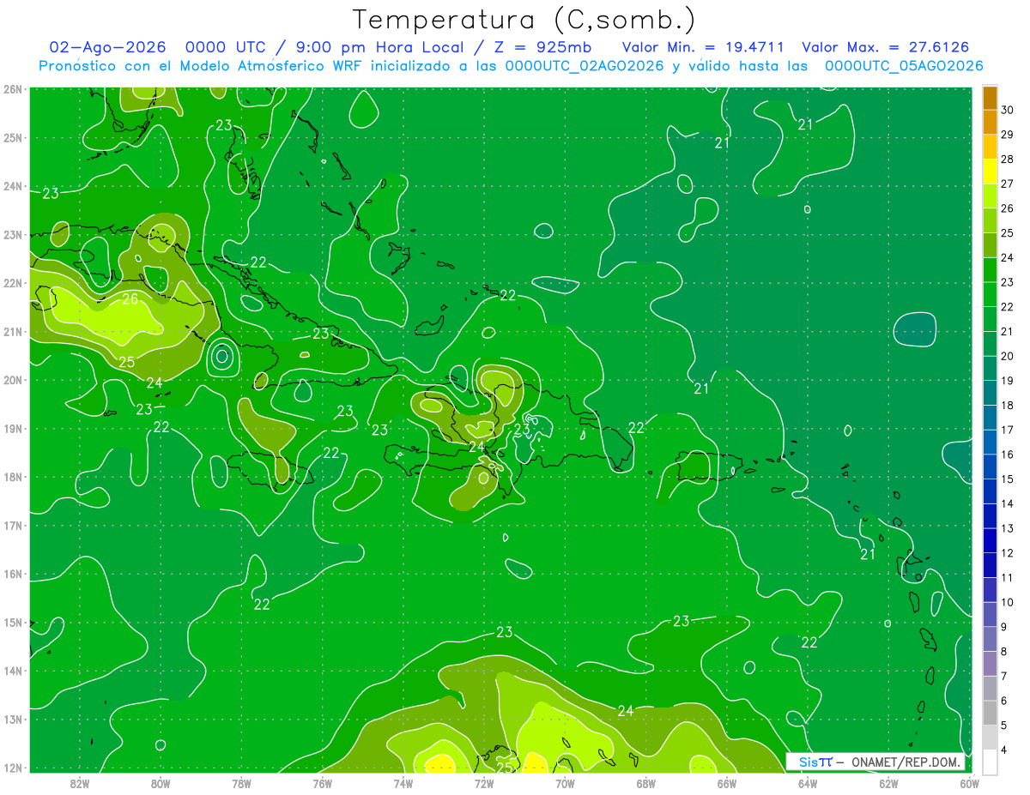
Task: Click the pressure level text "Z = 925mb"
Action: click(x=544, y=47)
